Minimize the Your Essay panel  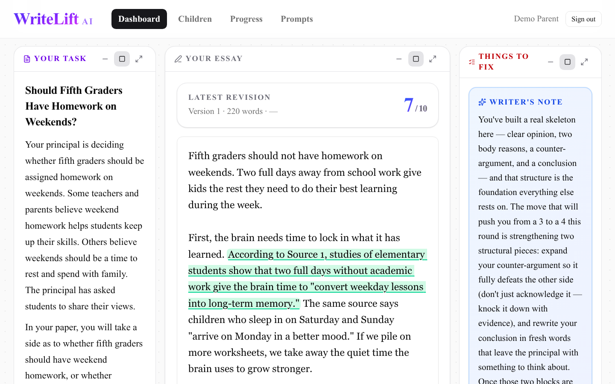tap(399, 59)
